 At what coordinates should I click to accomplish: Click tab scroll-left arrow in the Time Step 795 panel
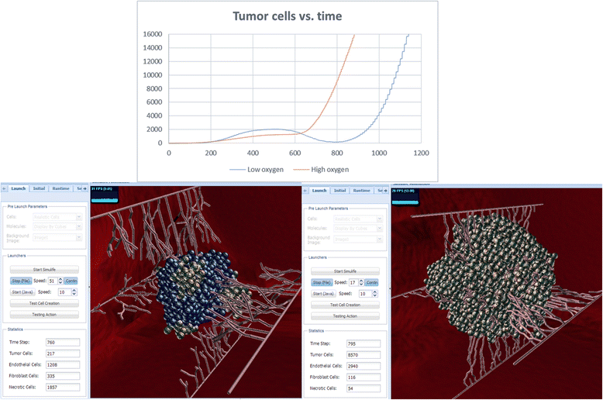[305, 190]
